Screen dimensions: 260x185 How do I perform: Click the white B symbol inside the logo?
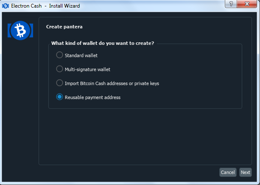20,30
